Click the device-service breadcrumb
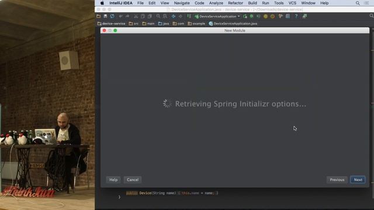 [x=112, y=23]
